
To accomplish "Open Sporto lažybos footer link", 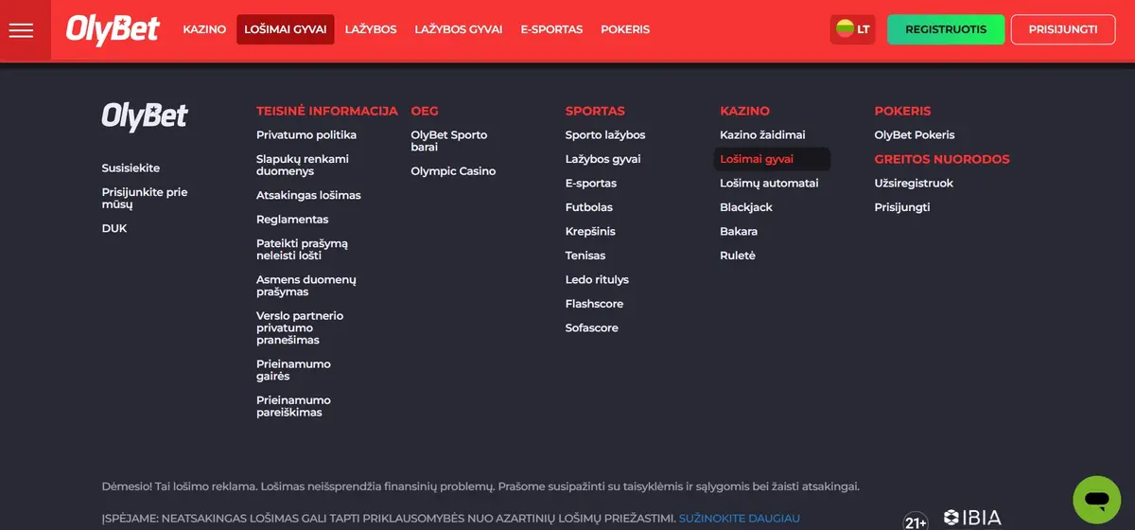I will (x=605, y=135).
